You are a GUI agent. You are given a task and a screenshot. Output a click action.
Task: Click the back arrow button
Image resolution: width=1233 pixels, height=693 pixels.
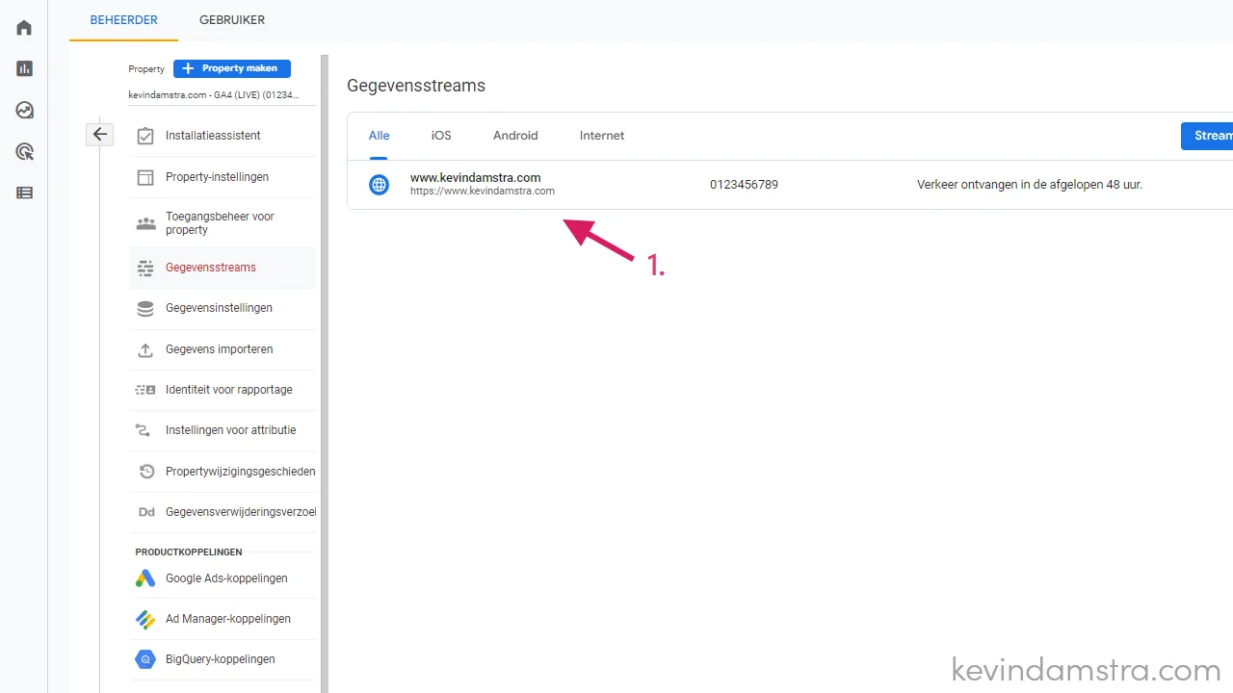click(x=100, y=134)
